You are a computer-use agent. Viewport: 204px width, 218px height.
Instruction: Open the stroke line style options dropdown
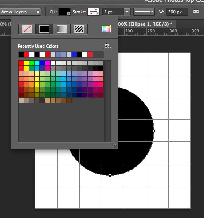click(x=144, y=12)
